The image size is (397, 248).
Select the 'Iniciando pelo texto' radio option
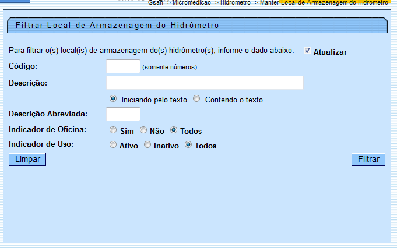point(113,99)
